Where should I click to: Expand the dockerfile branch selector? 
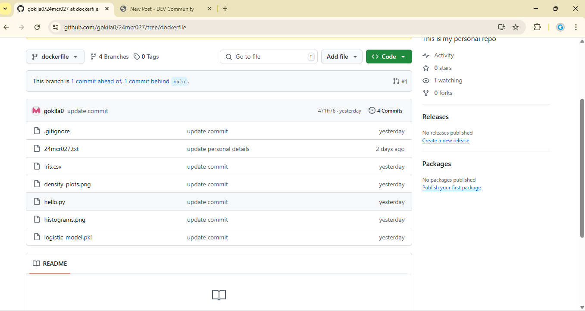[x=55, y=57]
